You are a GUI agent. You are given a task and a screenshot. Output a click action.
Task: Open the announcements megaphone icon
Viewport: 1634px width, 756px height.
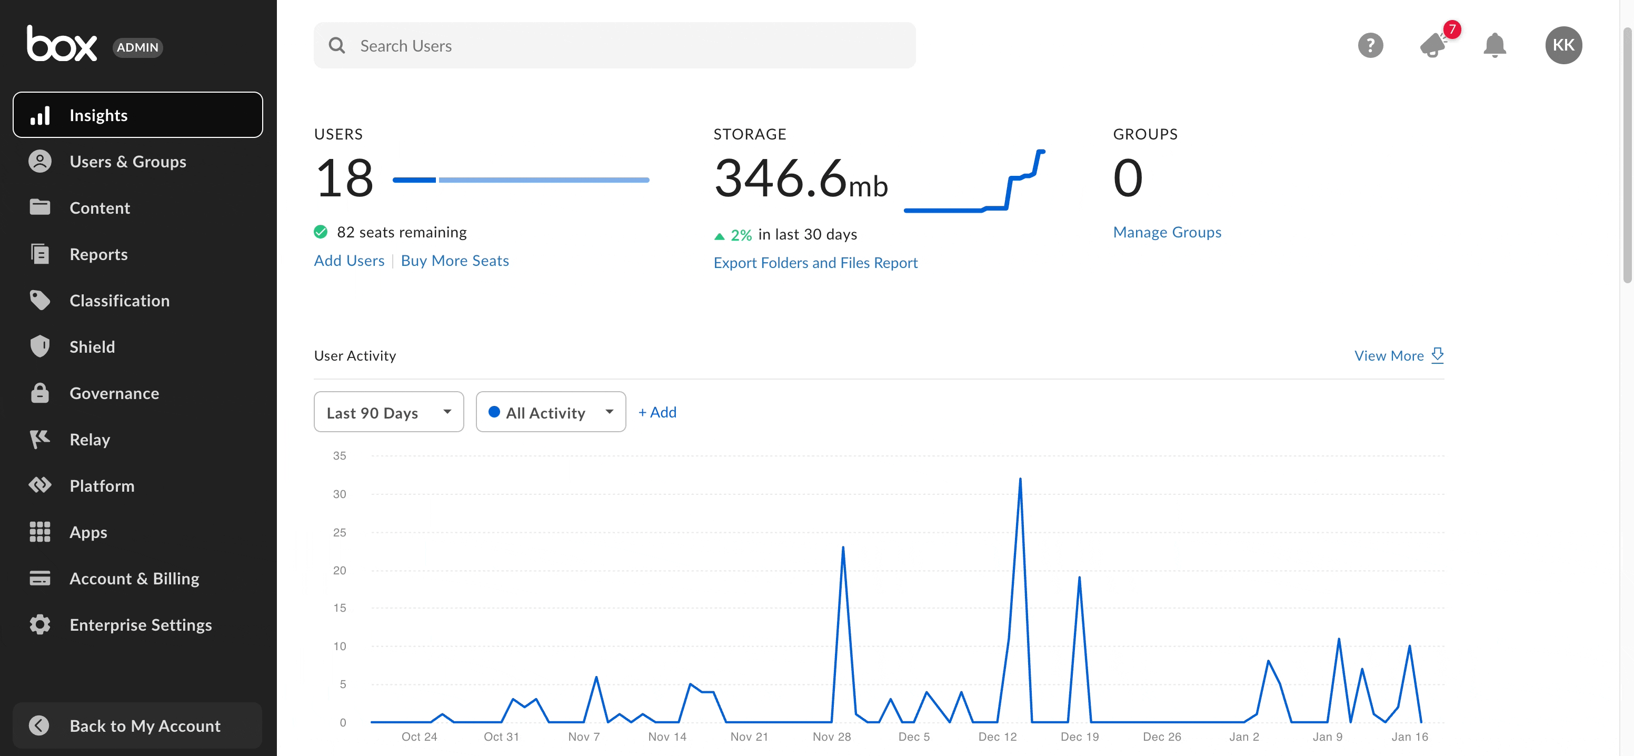click(1432, 46)
